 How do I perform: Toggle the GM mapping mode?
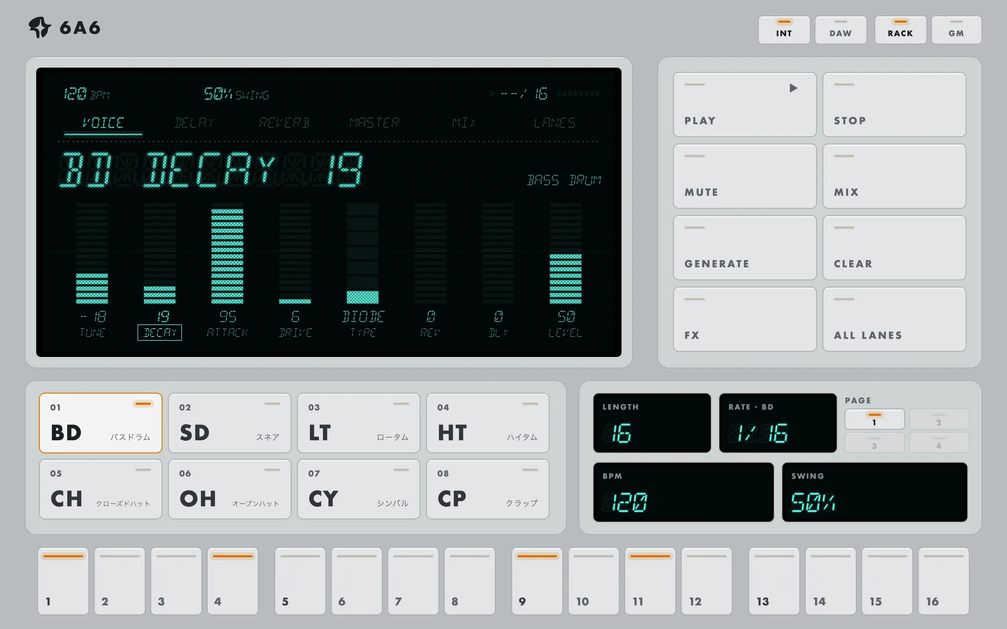point(956,30)
